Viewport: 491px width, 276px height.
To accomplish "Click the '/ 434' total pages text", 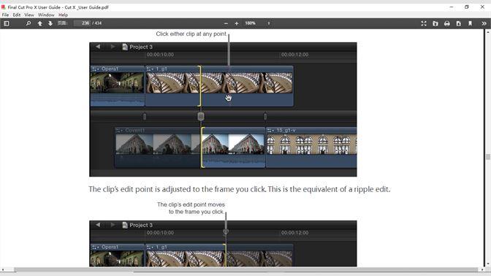I will tap(96, 23).
